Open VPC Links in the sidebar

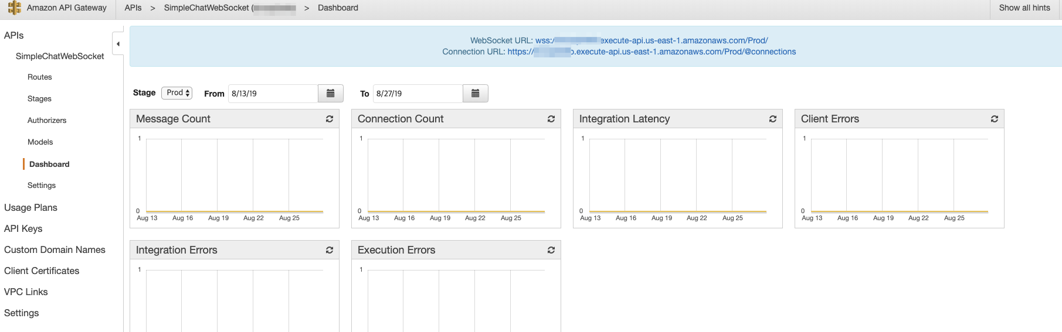[26, 292]
